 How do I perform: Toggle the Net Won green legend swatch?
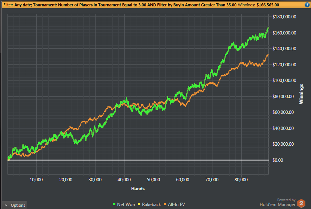coord(114,204)
